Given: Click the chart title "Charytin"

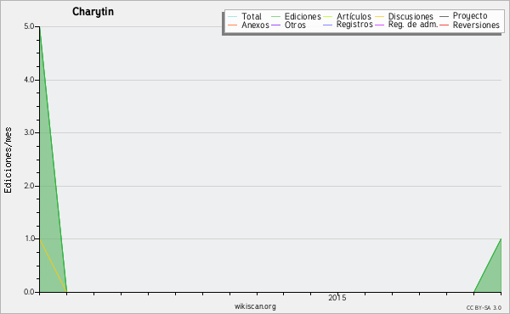Looking at the screenshot, I should (x=93, y=12).
